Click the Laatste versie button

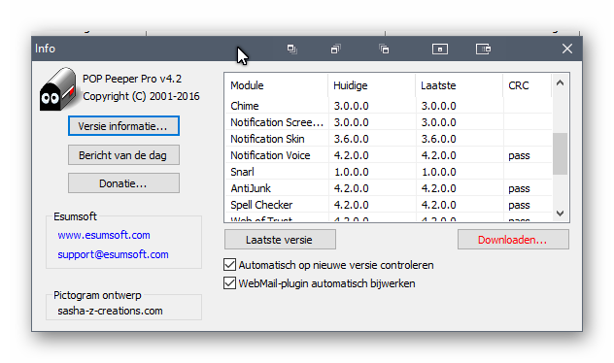[280, 240]
